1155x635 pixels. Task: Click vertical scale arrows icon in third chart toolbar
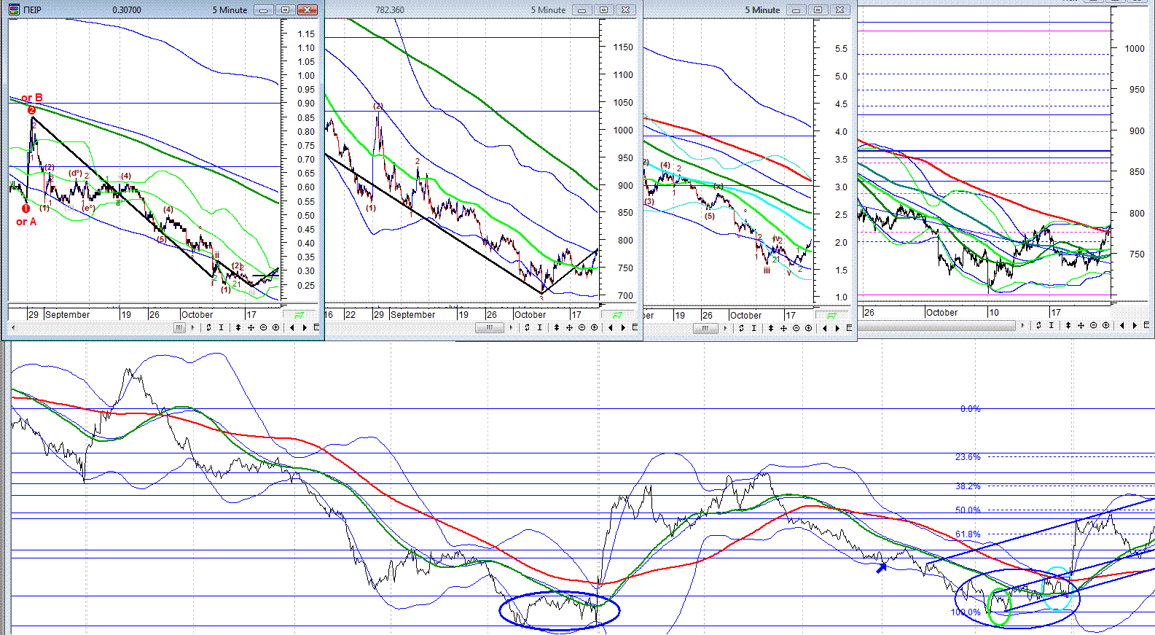click(x=771, y=328)
